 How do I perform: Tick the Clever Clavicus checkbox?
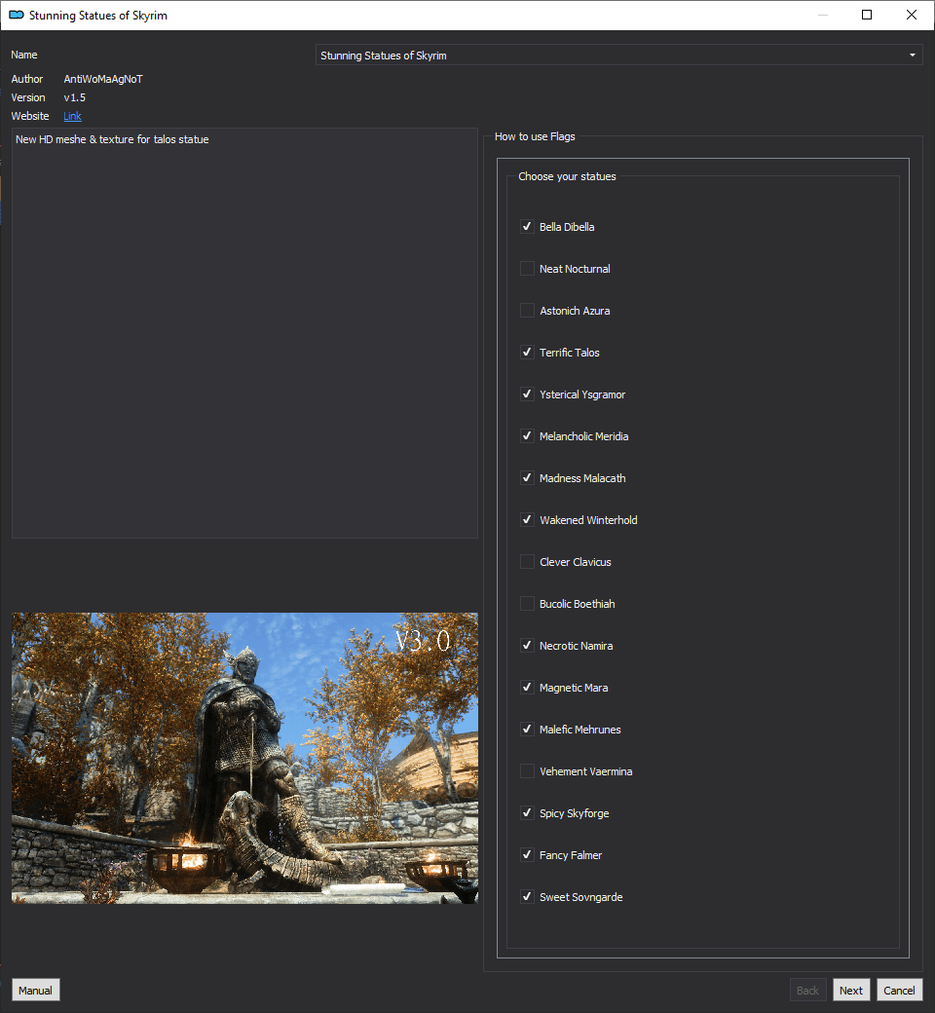pos(527,562)
